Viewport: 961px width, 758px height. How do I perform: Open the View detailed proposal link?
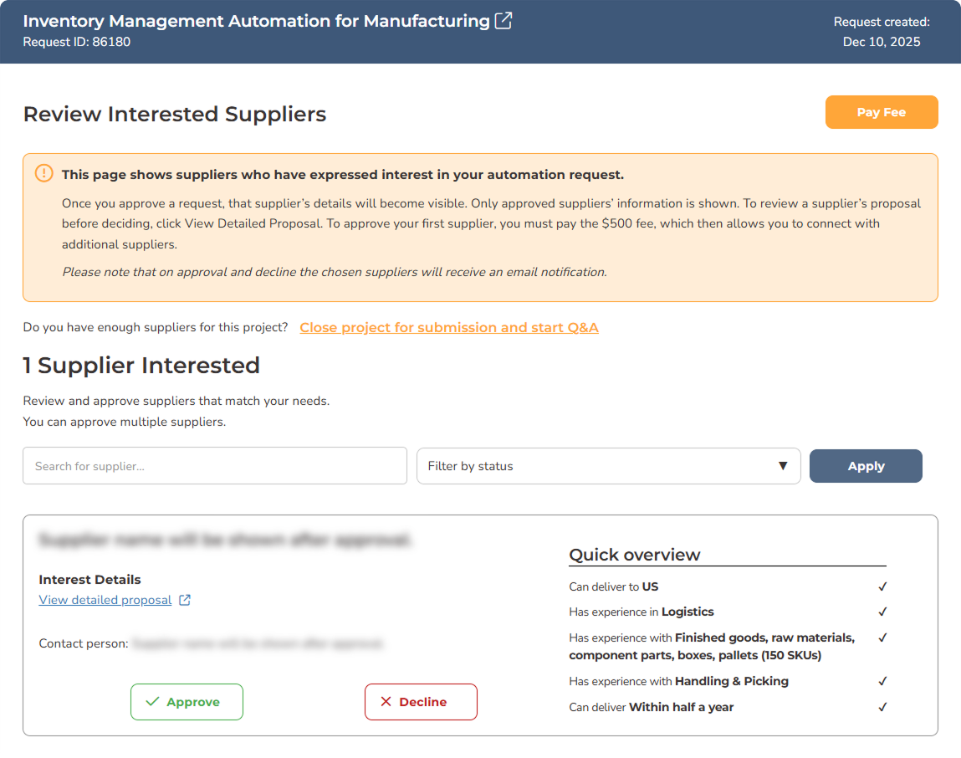(105, 600)
